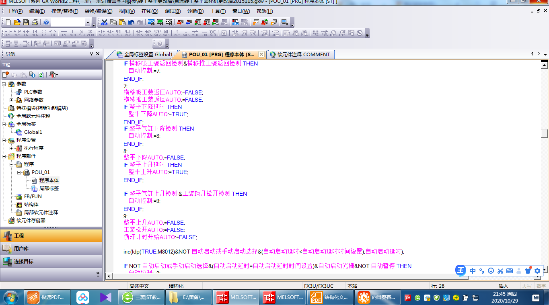Screen dimensions: 549x305
Task: Click the blue help question icon
Action: tap(46, 23)
